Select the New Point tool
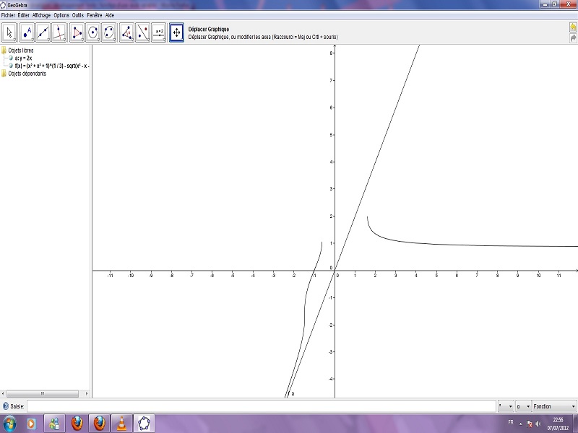The image size is (578, 433). 27,32
